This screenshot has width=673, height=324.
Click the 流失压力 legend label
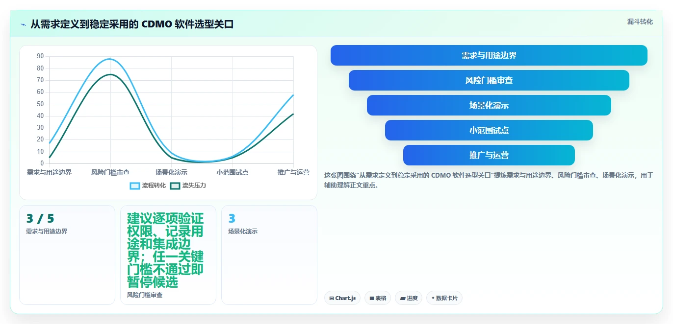(194, 185)
